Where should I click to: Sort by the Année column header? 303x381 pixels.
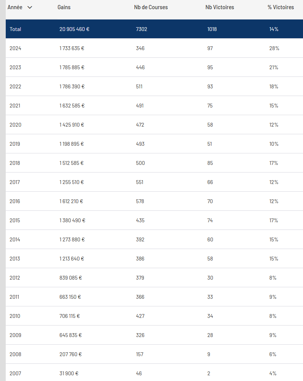tap(15, 7)
